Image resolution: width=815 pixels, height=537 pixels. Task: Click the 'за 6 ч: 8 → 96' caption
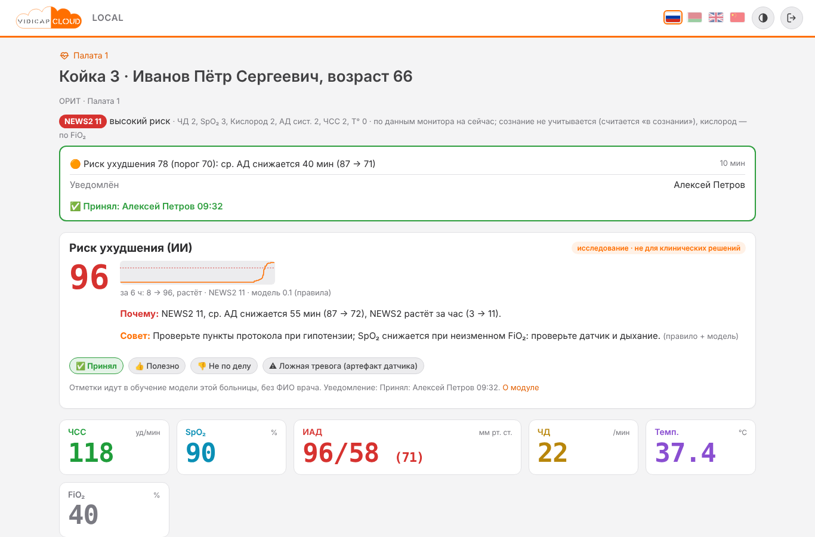(226, 293)
